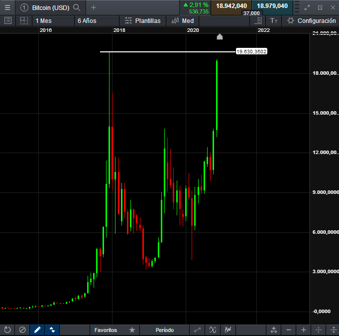Open the indicators wave icon
Viewport: 339px width, 336px height.
click(213, 330)
